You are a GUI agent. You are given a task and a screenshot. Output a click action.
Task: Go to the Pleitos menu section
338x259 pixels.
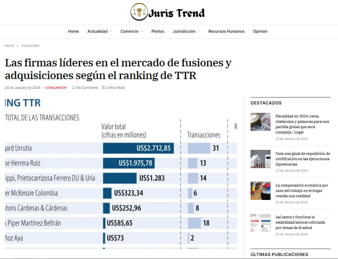(x=158, y=31)
